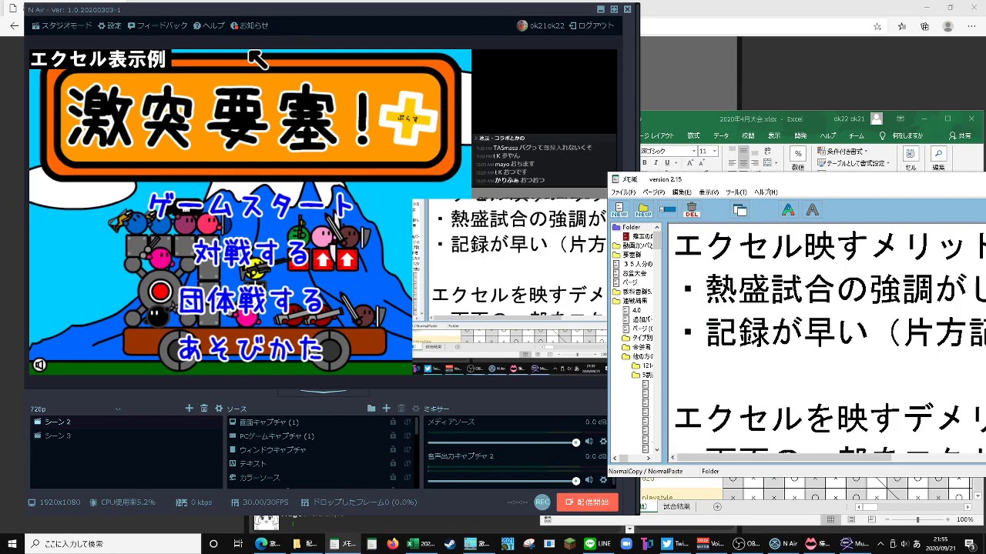Toggle visibility of テキスト source
986x554 pixels.
[407, 463]
